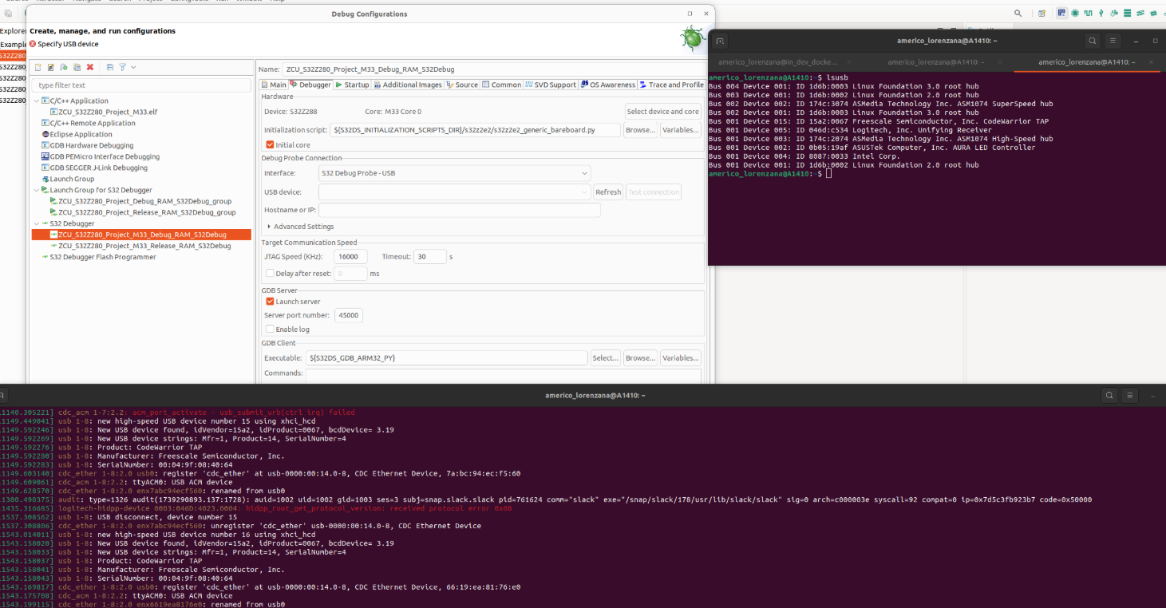Viewport: 1166px width, 608px height.
Task: Duplicate the selected launch configuration
Action: click(x=76, y=68)
